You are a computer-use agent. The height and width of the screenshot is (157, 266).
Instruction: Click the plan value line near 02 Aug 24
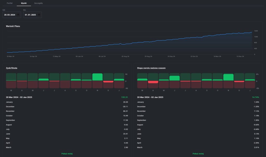(x=125, y=44)
